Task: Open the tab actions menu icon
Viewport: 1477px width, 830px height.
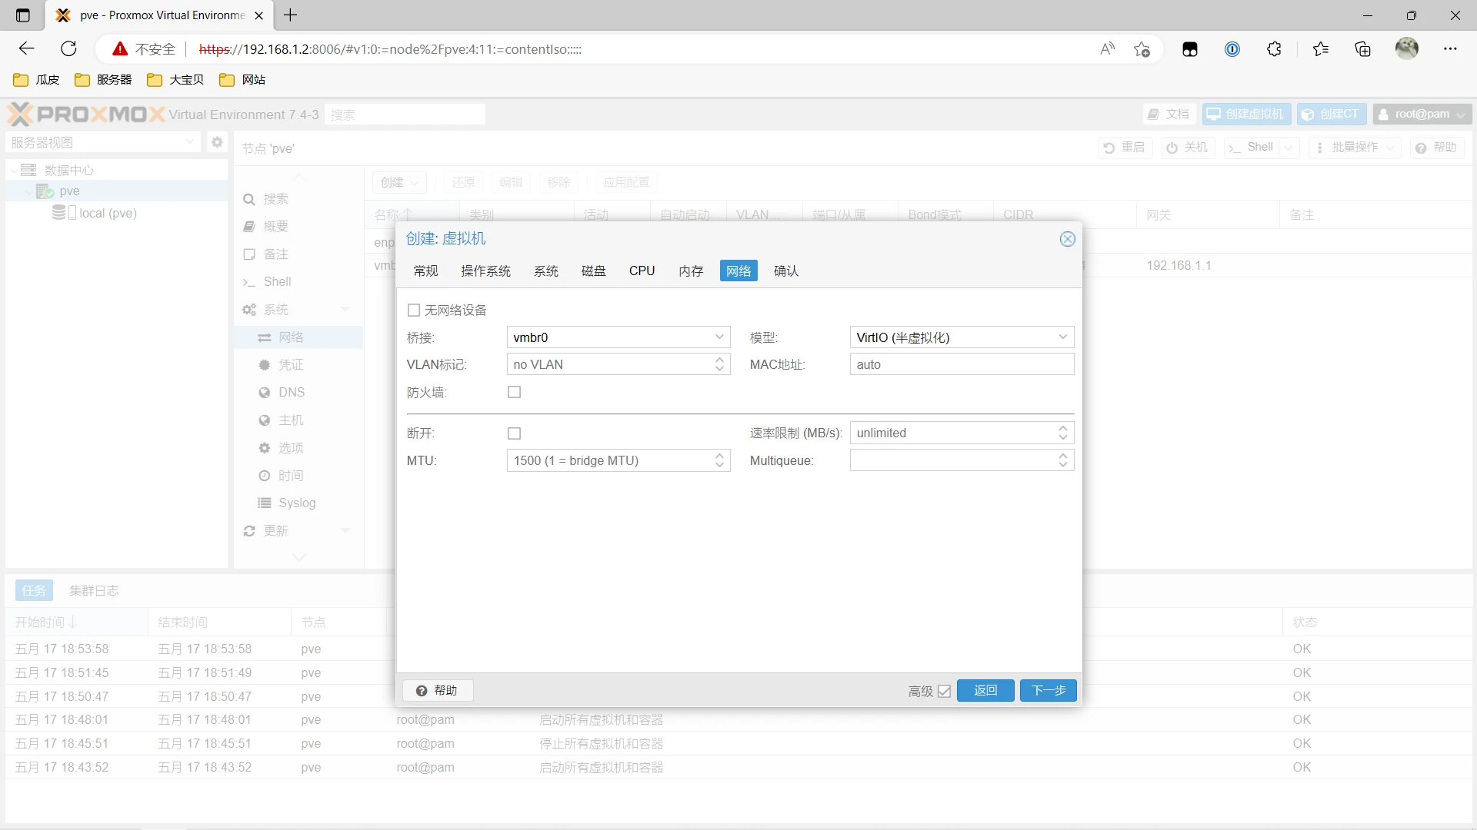Action: click(x=23, y=15)
